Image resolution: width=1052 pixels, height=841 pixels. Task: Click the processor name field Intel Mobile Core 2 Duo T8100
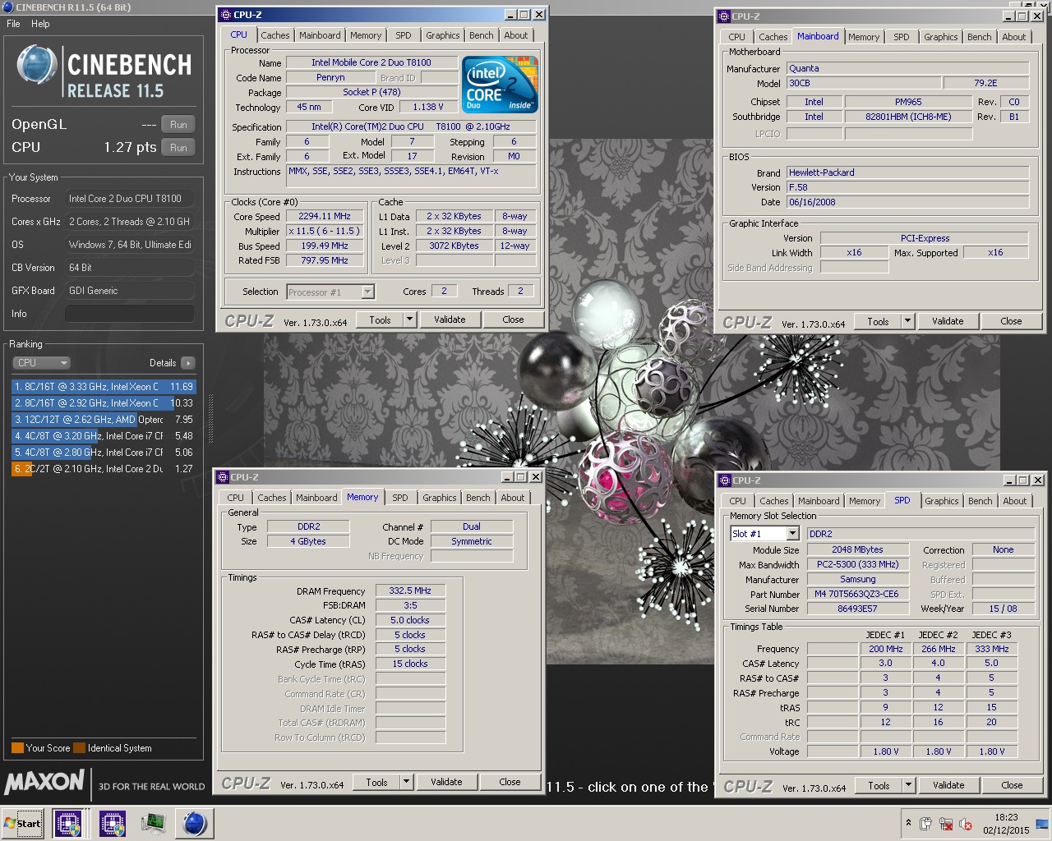pos(371,62)
